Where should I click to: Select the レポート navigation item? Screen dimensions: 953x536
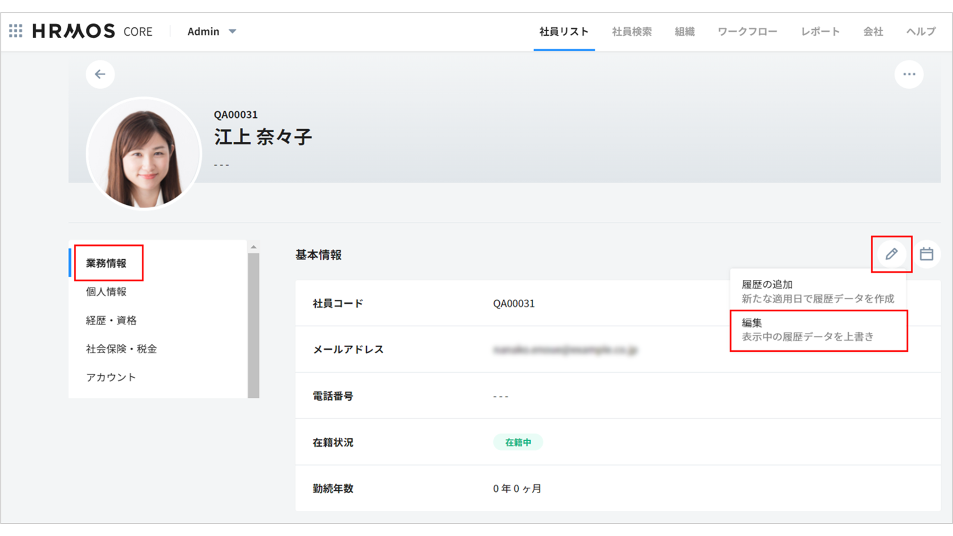[820, 32]
